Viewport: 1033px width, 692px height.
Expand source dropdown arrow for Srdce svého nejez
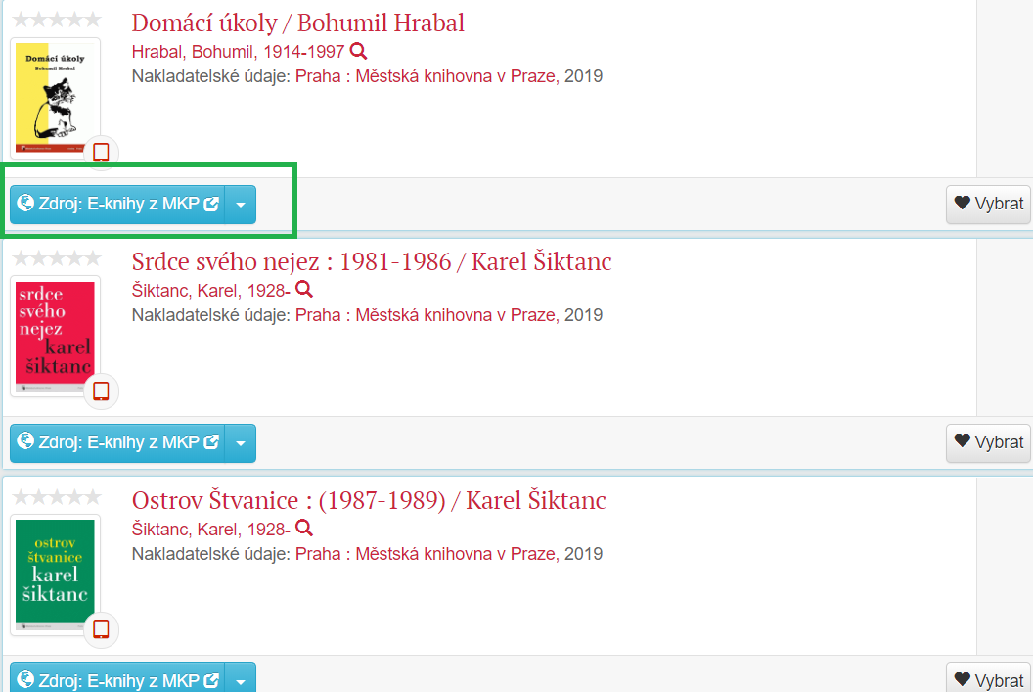(x=241, y=442)
